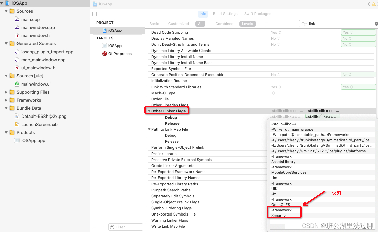Image resolution: width=378 pixels, height=232 pixels.
Task: Collapse the Sources group in the navigator
Action: click(x=6, y=11)
